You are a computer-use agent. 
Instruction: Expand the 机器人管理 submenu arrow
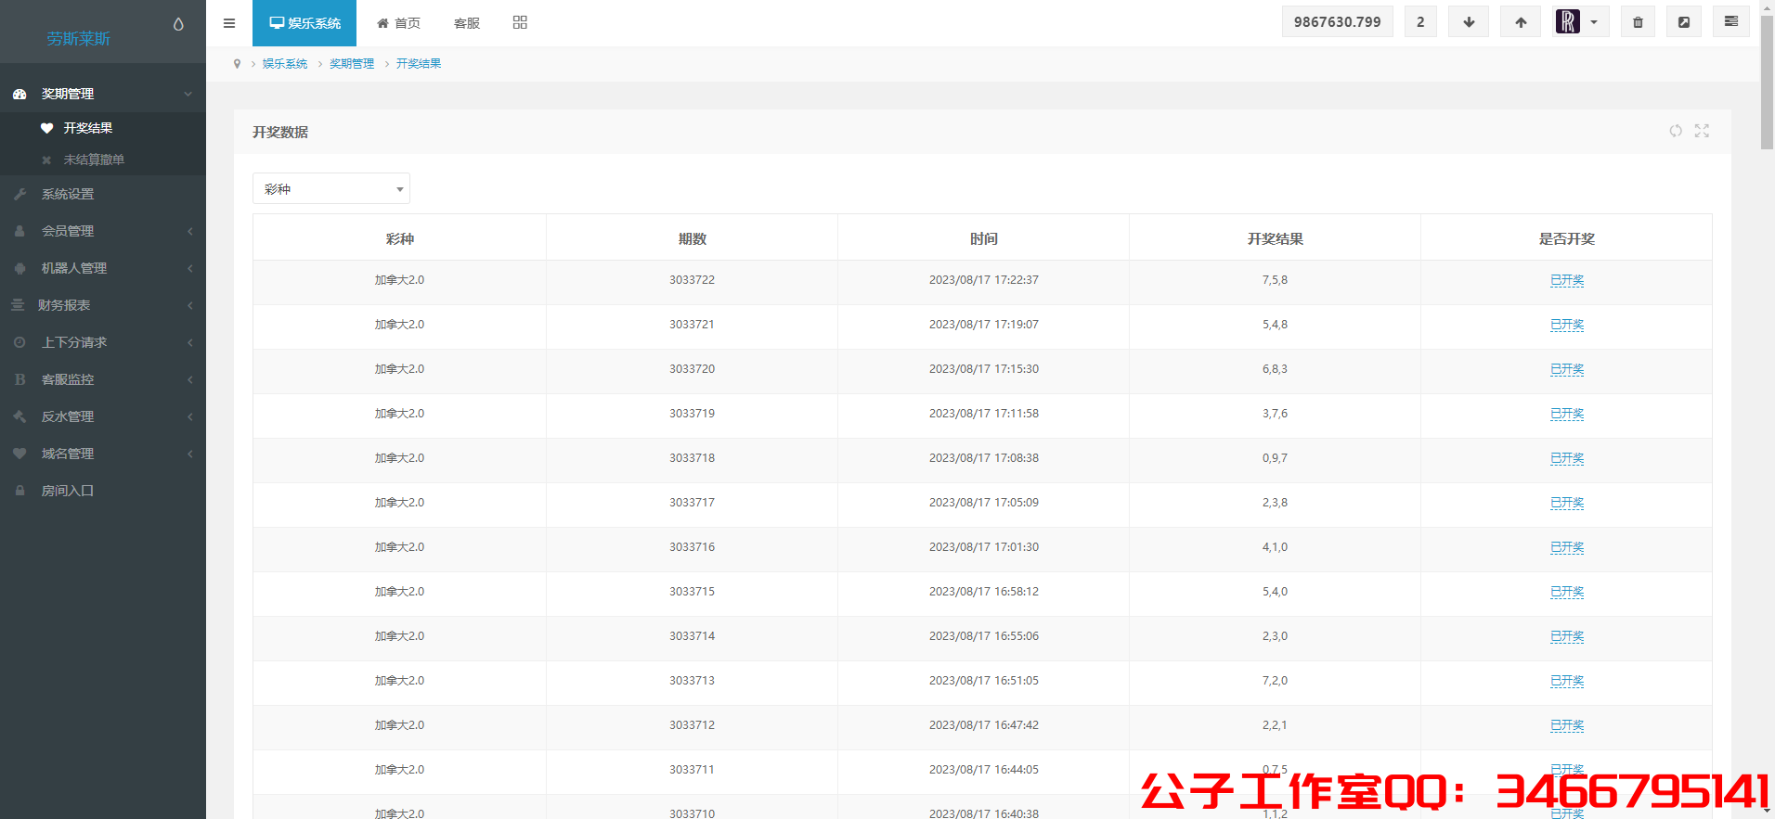(190, 268)
